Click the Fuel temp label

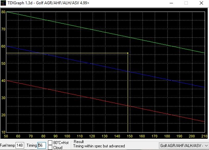7,145
